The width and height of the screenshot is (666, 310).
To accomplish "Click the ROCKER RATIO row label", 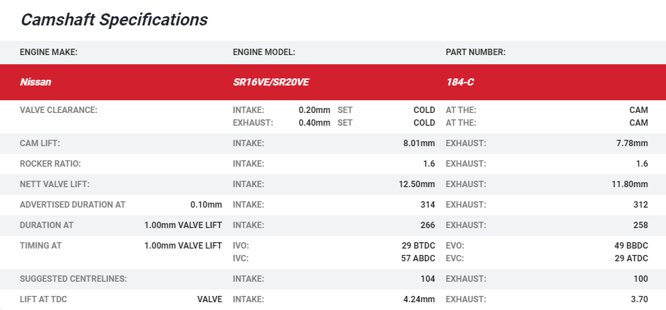I will (50, 164).
